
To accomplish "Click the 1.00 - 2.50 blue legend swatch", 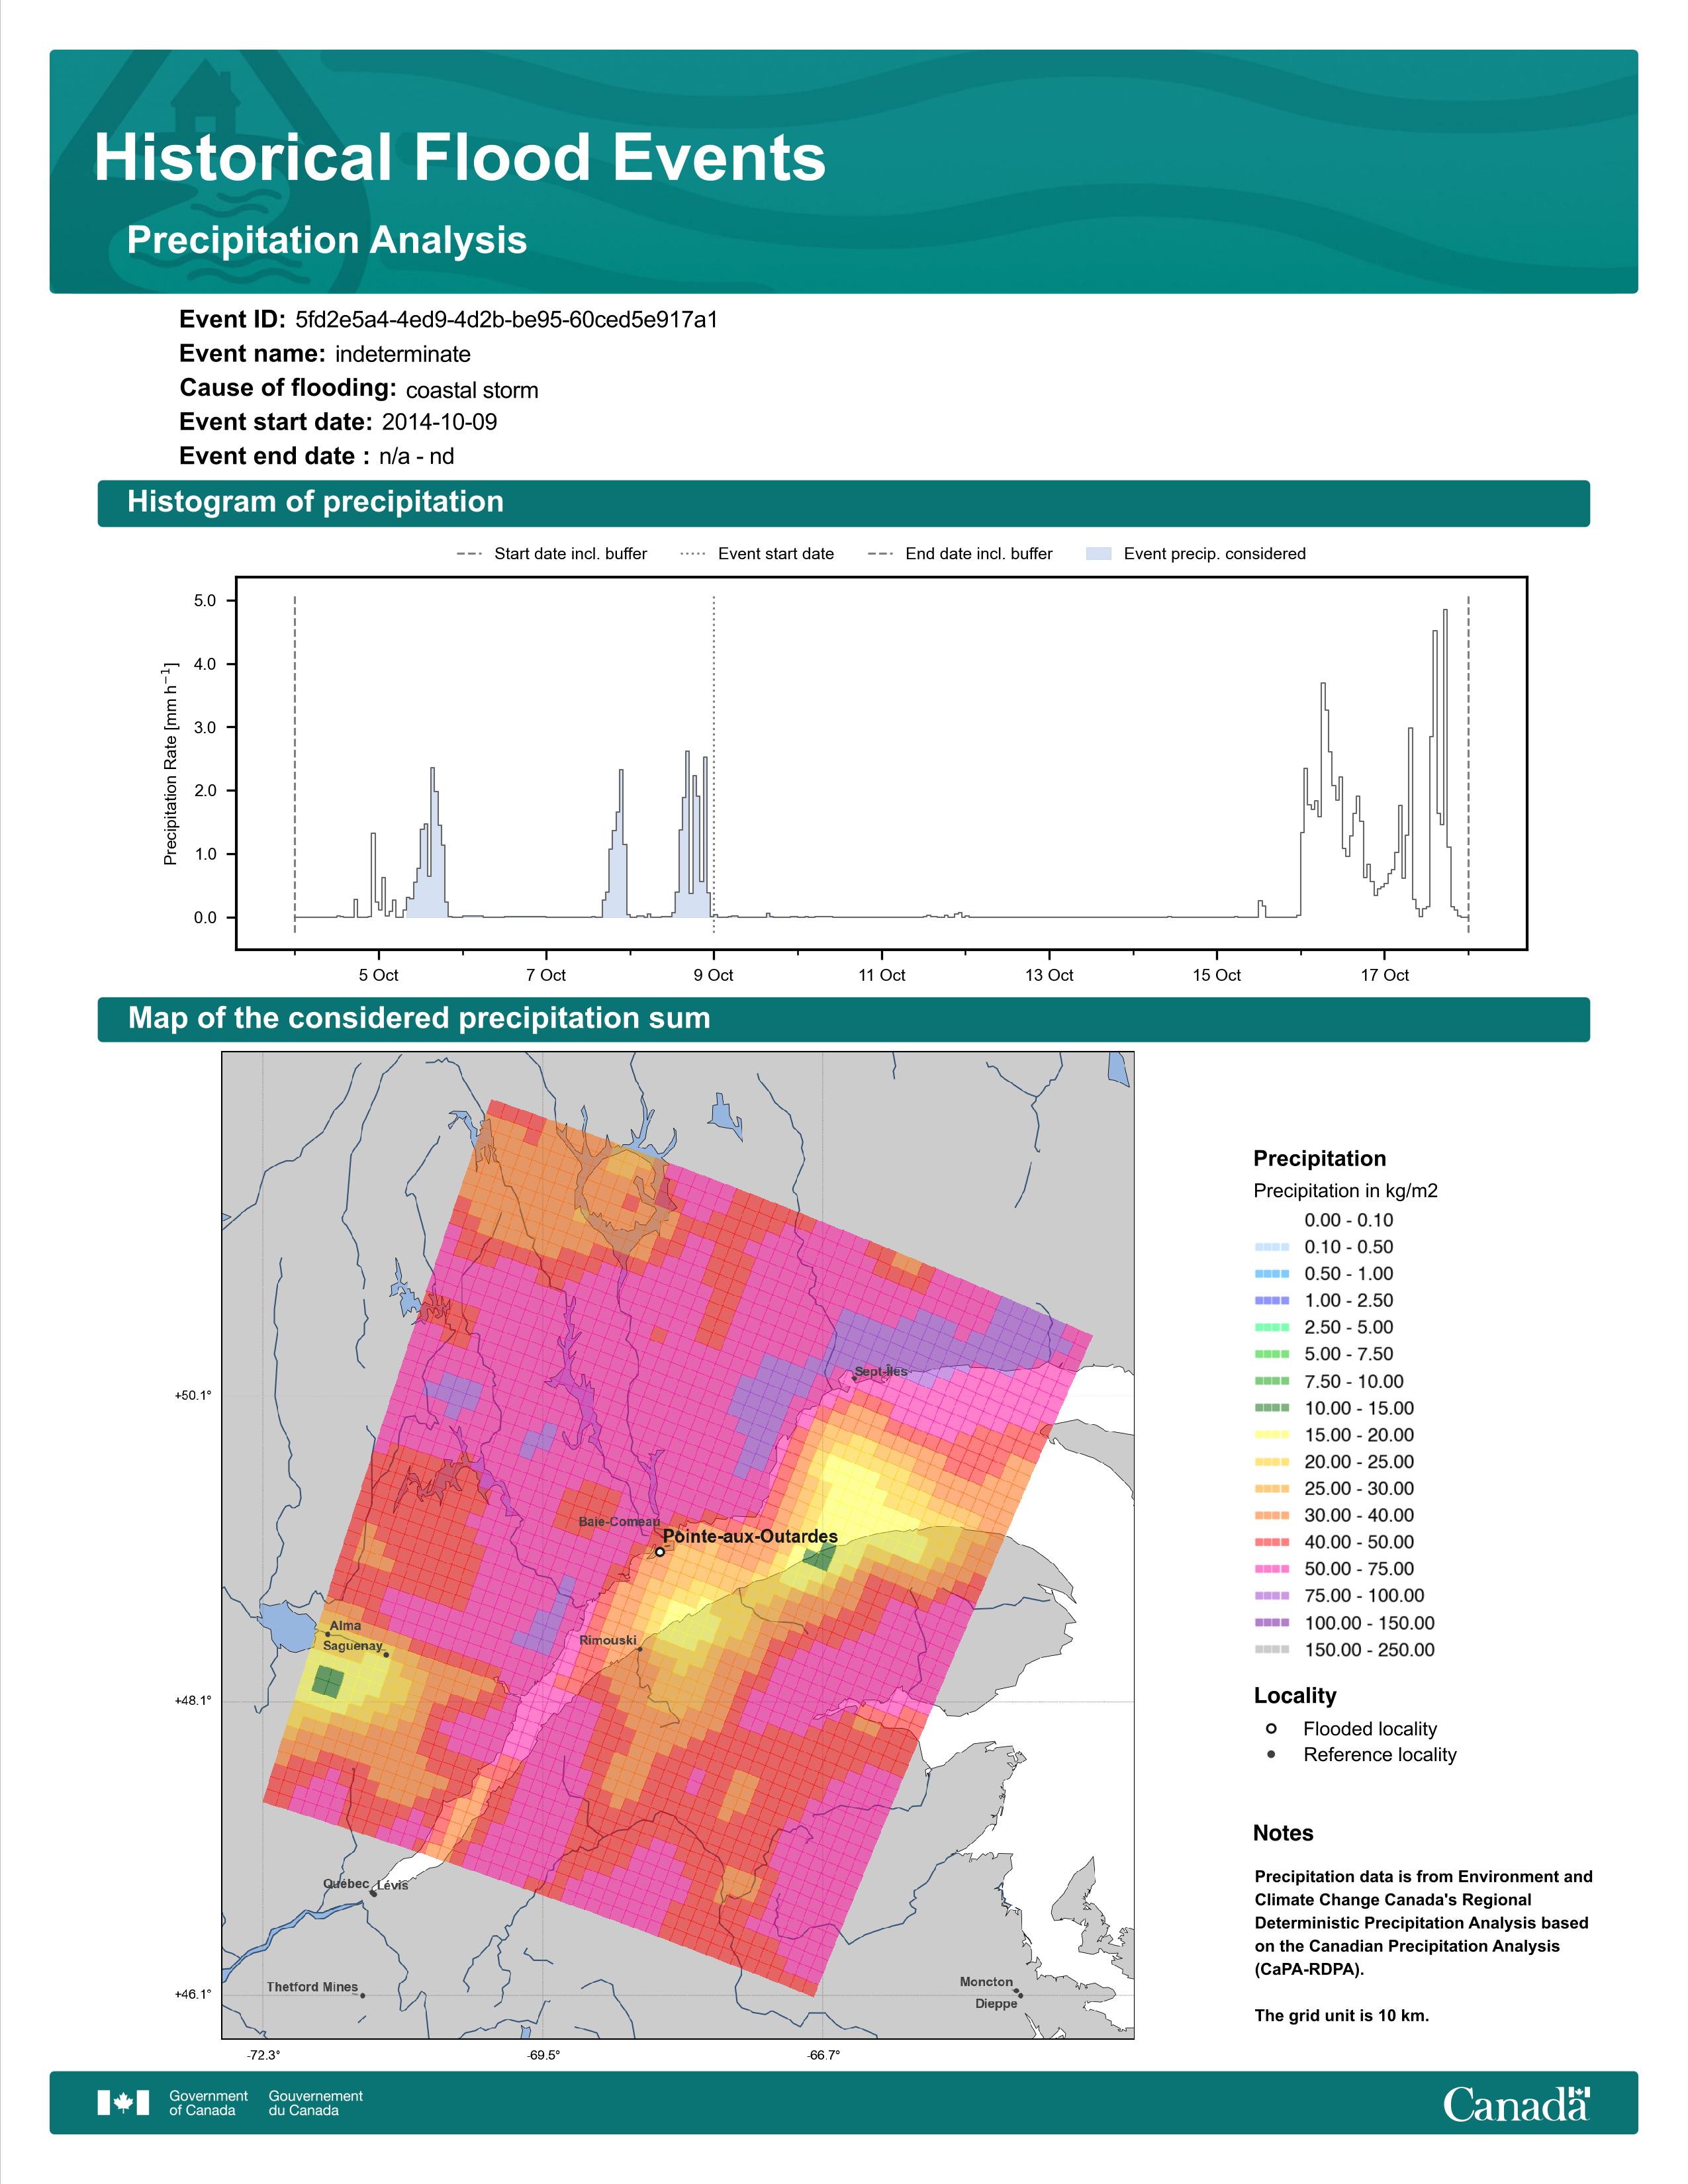I will (x=1271, y=1301).
